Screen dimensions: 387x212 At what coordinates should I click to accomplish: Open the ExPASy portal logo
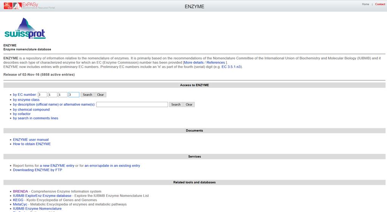[x=34, y=6]
